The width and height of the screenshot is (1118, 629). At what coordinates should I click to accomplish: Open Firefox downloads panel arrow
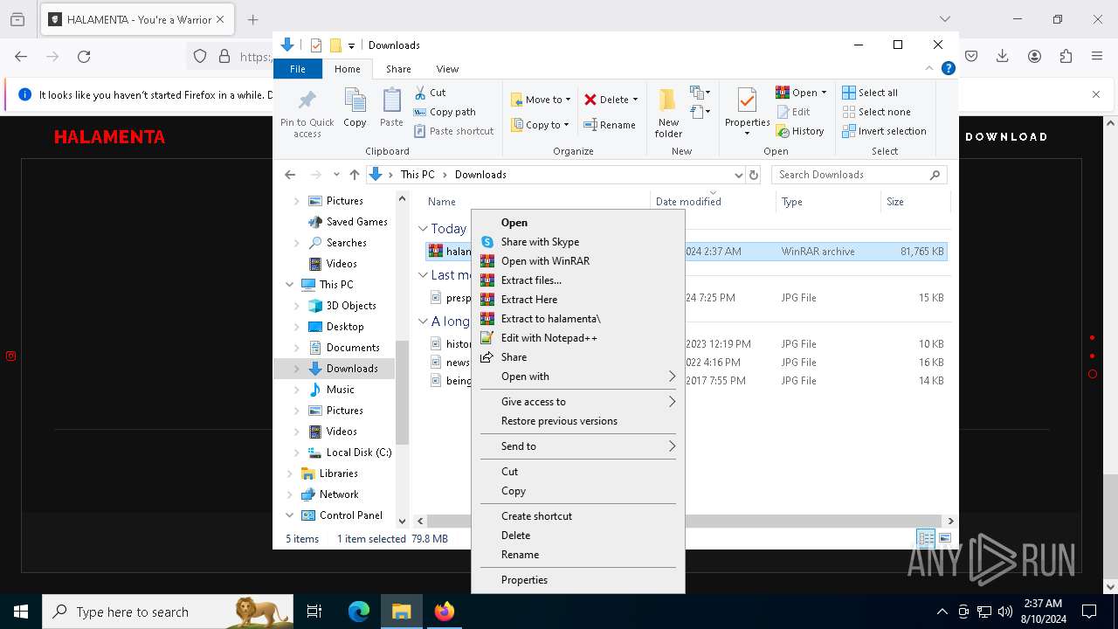[1002, 56]
